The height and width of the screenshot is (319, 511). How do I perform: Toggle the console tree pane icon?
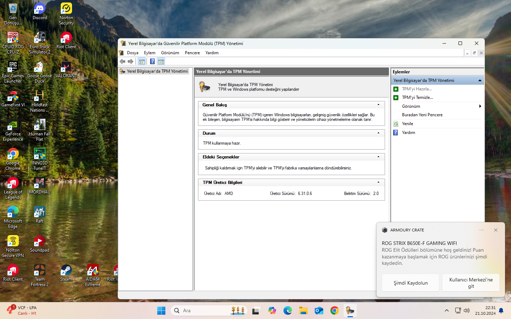(142, 62)
